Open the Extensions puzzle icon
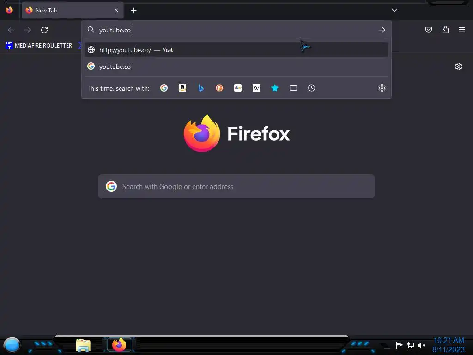 coord(445,30)
